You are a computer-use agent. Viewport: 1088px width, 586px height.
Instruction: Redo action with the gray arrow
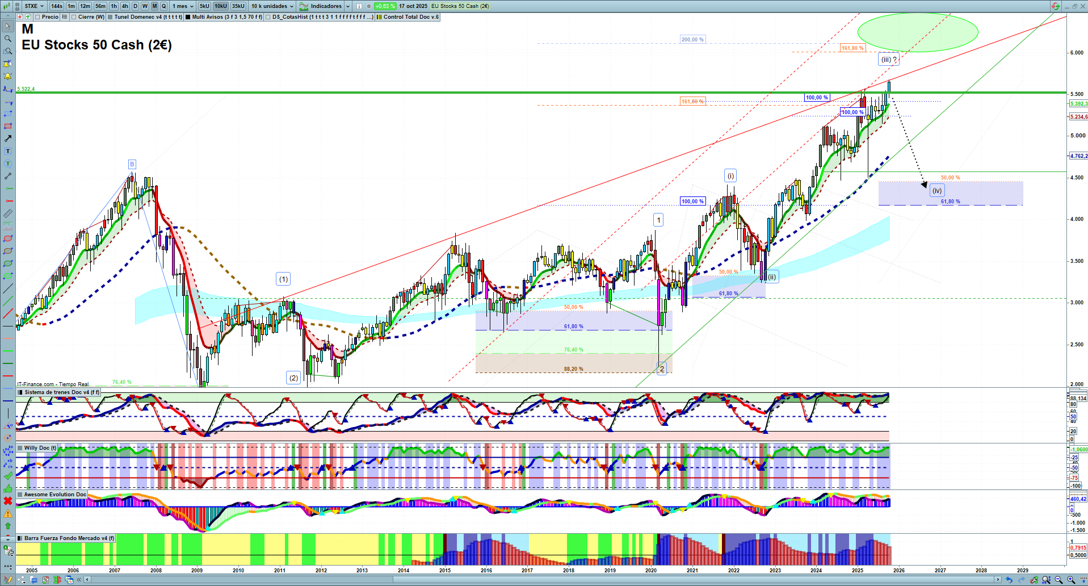coord(1021,580)
